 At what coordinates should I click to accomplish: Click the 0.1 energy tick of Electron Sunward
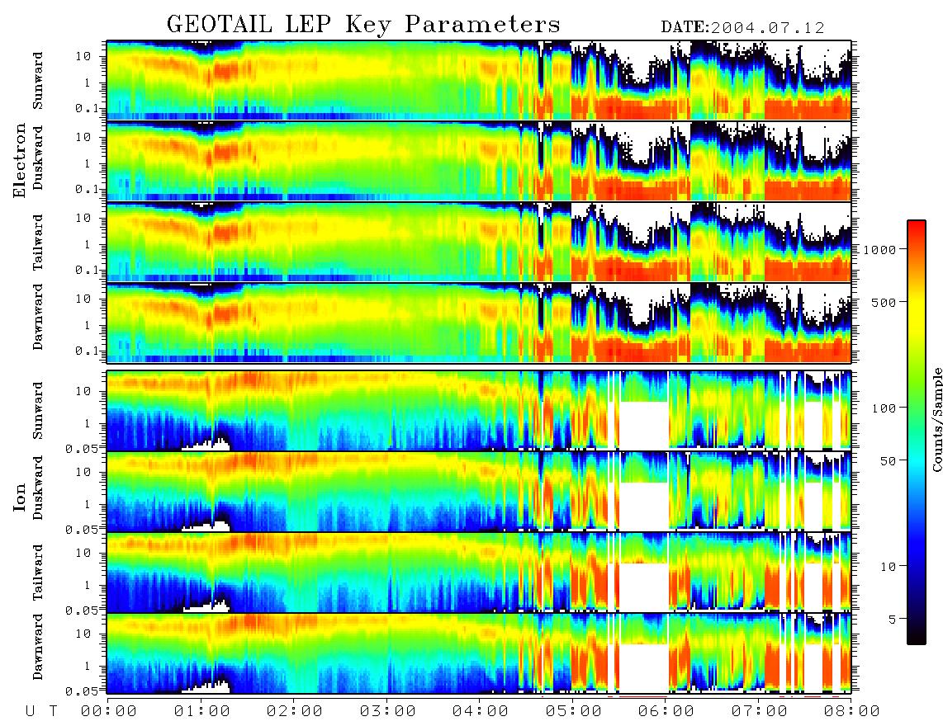[x=88, y=108]
